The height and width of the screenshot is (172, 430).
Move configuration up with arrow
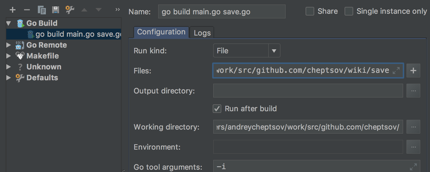click(x=84, y=10)
